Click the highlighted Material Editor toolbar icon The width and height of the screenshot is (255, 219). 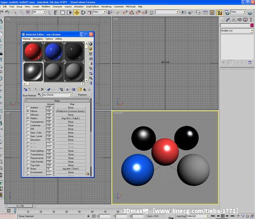coord(220,13)
